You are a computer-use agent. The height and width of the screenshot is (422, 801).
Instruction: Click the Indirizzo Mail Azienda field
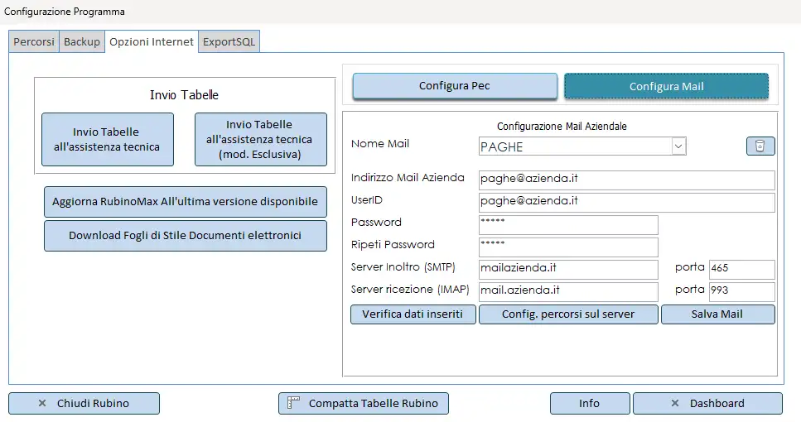point(625,180)
